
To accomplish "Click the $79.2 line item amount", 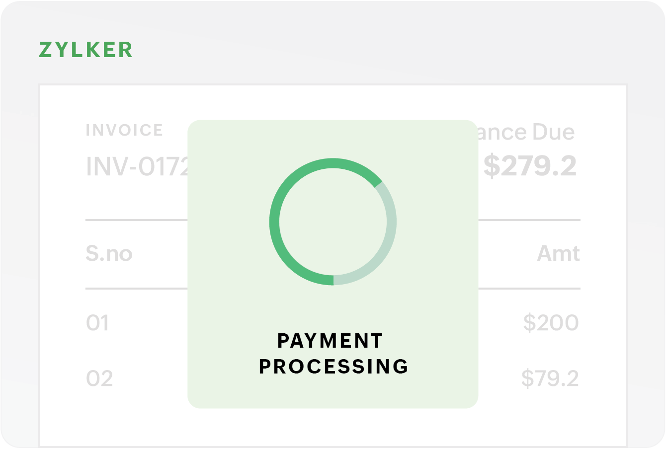I will coord(550,379).
